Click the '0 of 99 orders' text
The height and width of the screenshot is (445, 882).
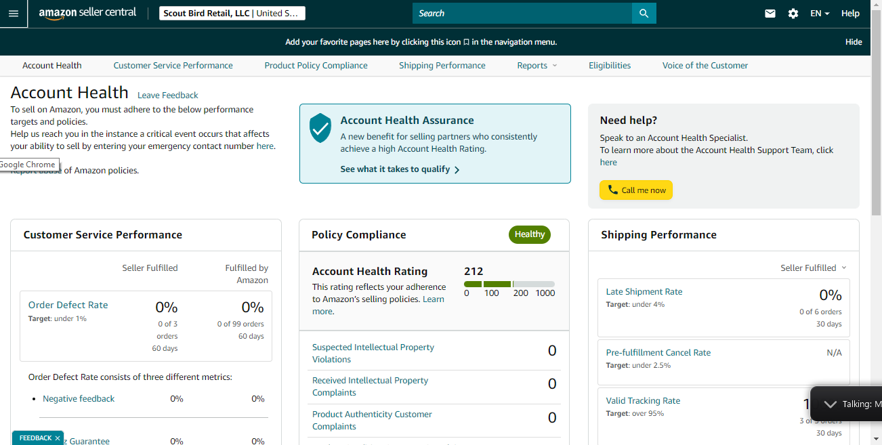point(240,324)
